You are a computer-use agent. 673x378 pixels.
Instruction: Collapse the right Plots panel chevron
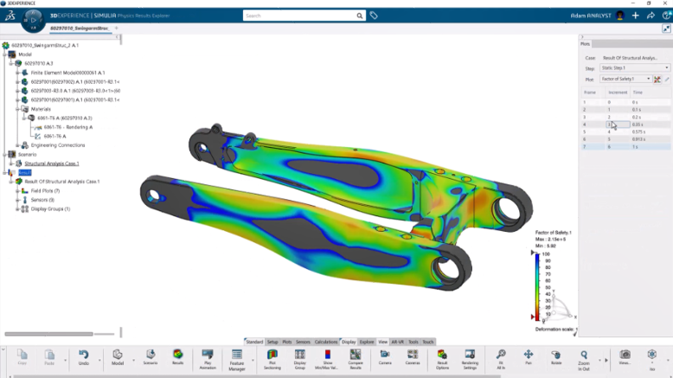pos(582,37)
